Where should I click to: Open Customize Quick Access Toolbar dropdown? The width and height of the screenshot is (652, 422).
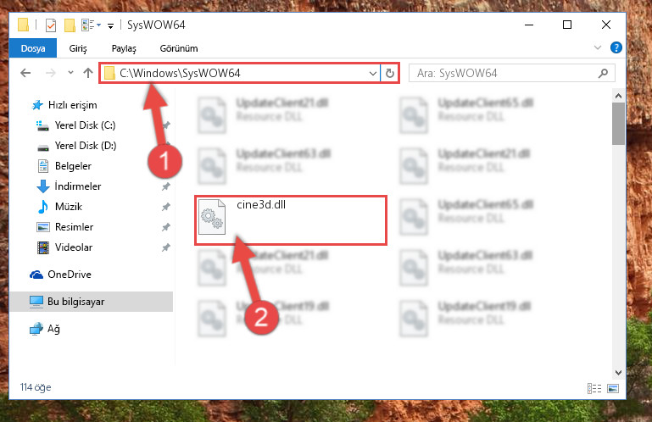pyautogui.click(x=110, y=25)
